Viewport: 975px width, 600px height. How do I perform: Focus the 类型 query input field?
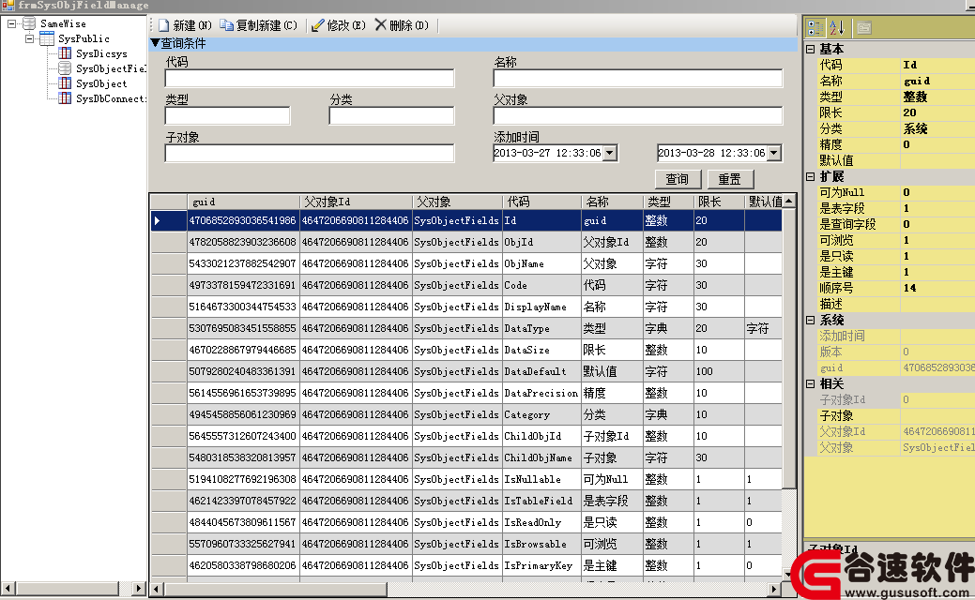[x=228, y=115]
